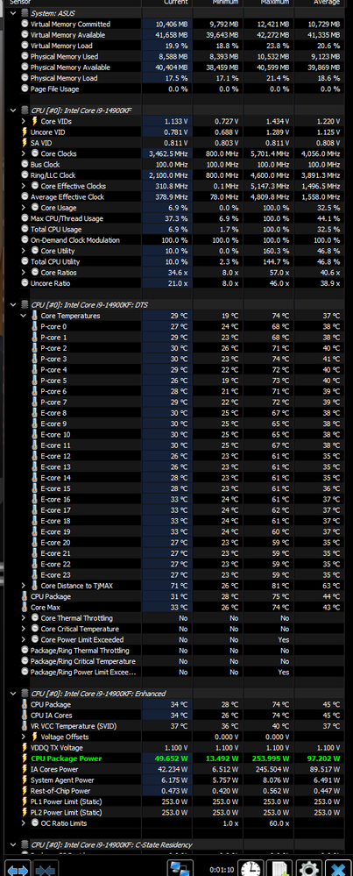The width and height of the screenshot is (353, 876).
Task: Expand the Core Power Limit Exceeded row
Action: pyautogui.click(x=24, y=639)
